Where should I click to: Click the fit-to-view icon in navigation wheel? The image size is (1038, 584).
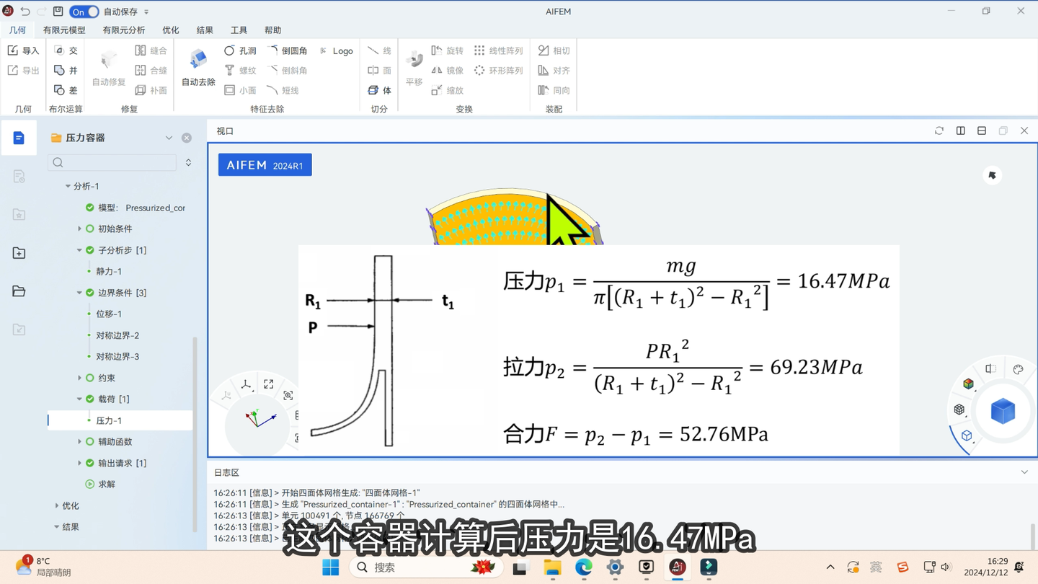(x=269, y=384)
